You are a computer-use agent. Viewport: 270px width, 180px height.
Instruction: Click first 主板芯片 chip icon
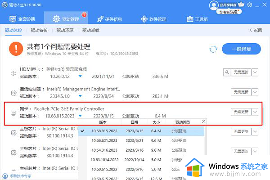point(13,133)
